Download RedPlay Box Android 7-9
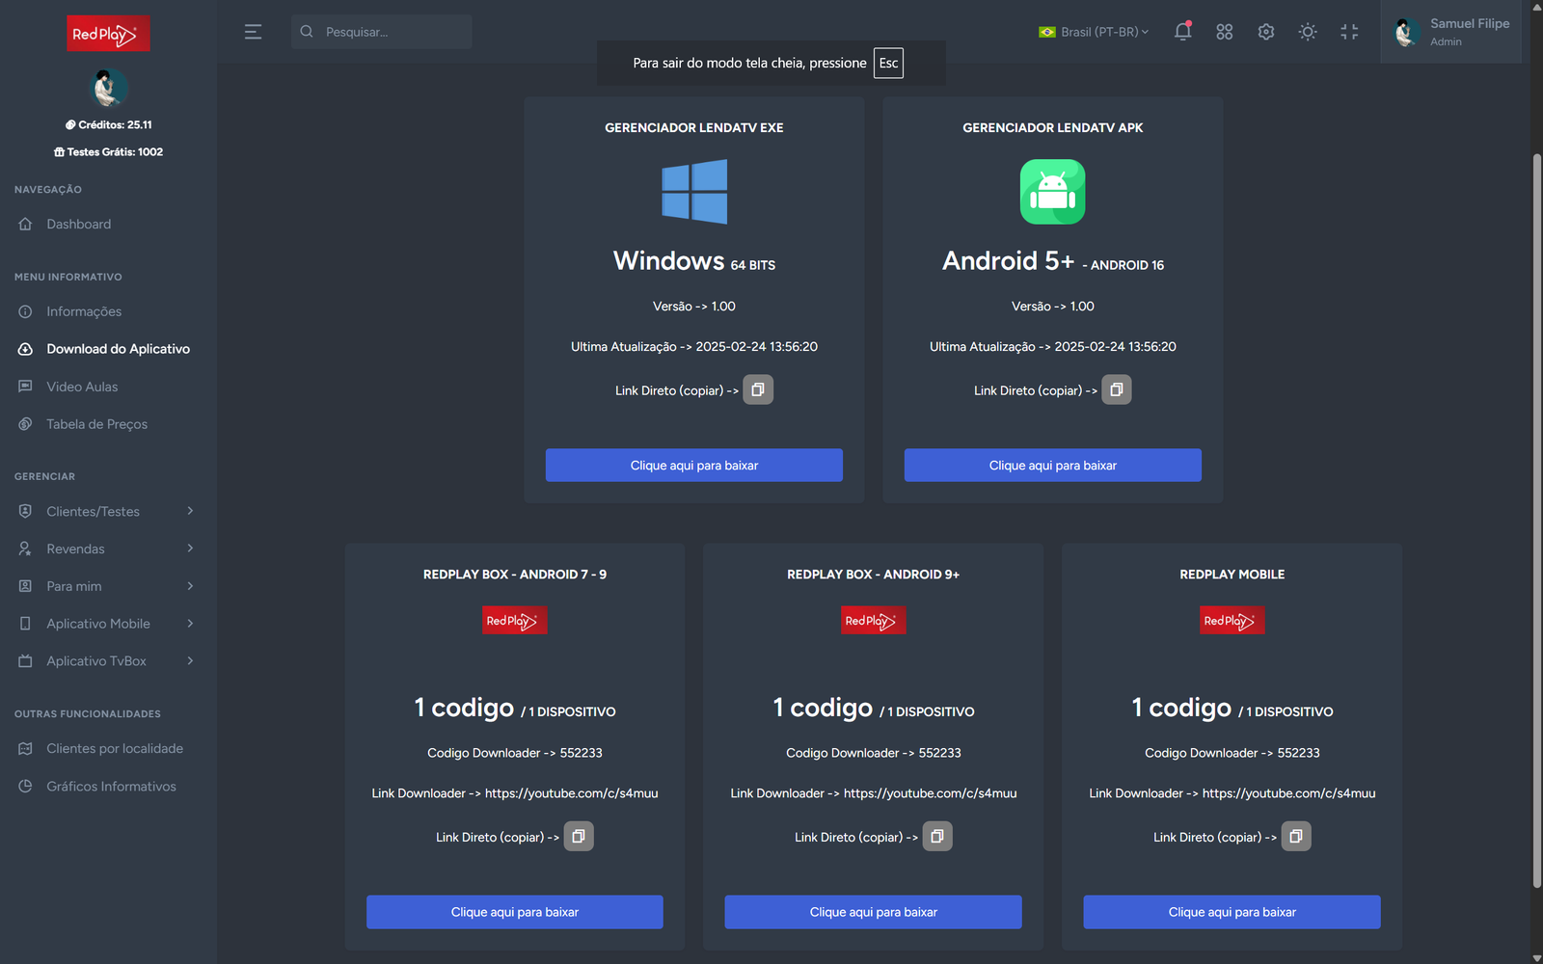The image size is (1543, 964). (x=515, y=912)
